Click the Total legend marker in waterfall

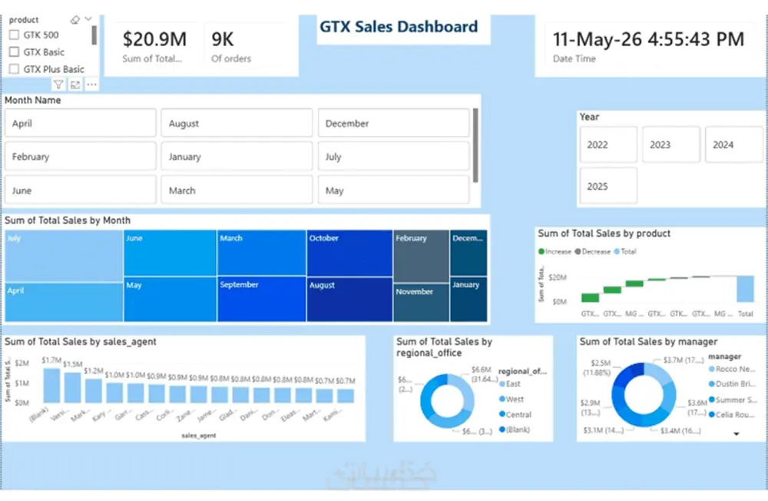[x=617, y=251]
